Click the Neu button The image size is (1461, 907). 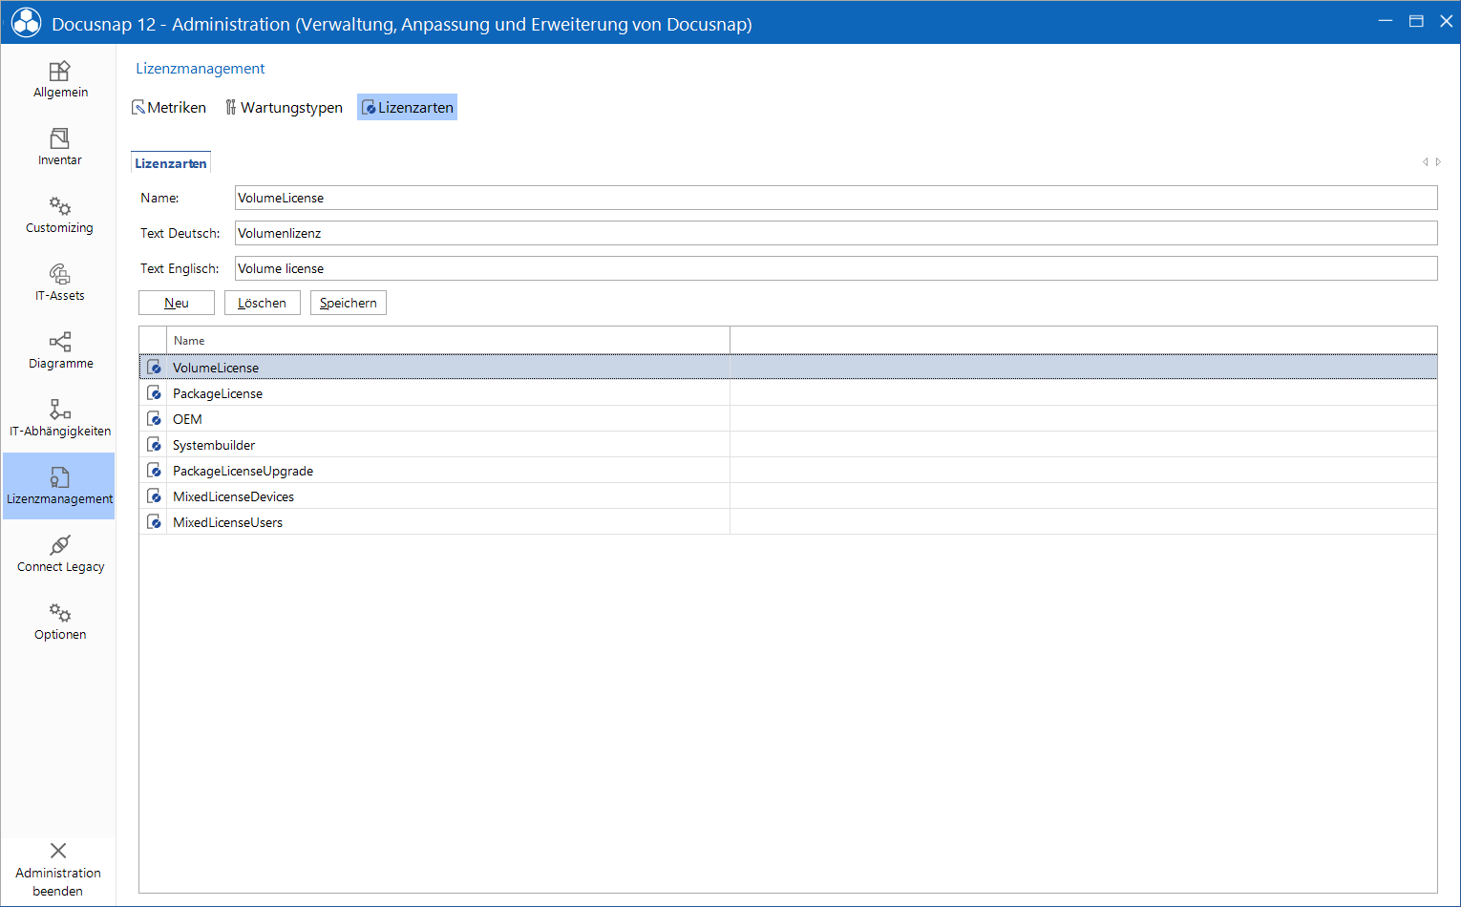coord(177,303)
